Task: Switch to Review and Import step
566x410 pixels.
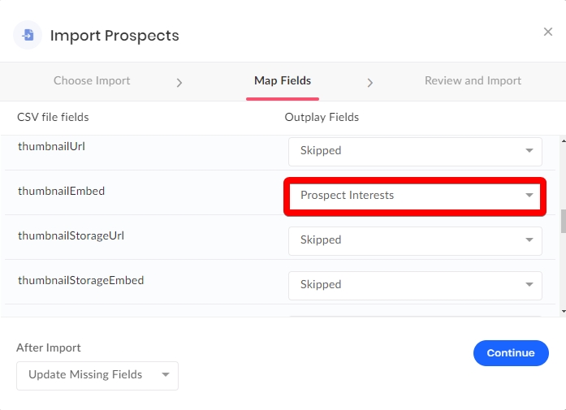Action: tap(473, 80)
